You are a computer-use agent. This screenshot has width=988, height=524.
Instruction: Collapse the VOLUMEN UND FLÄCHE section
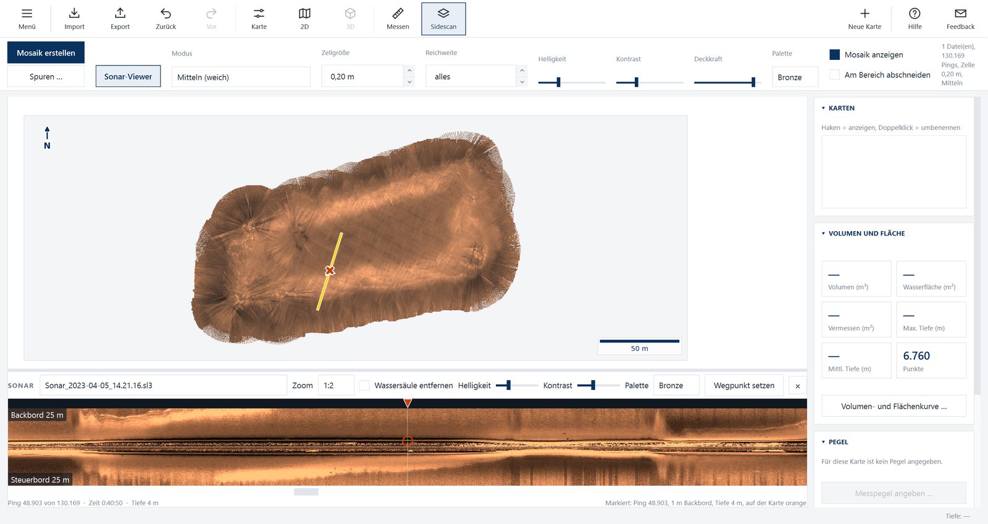click(x=823, y=234)
